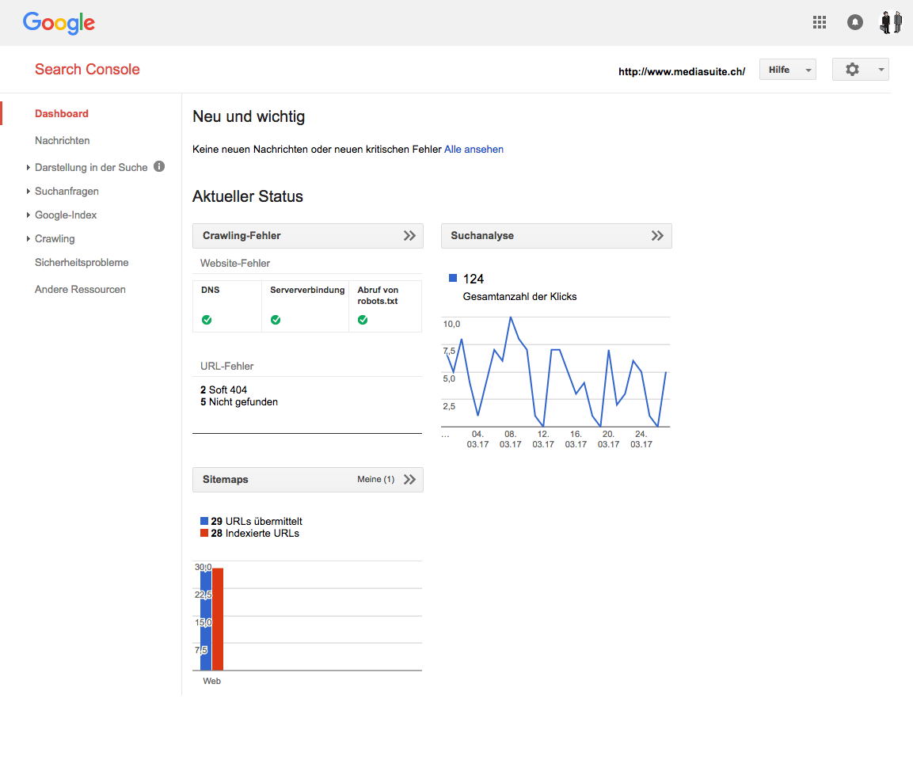This screenshot has height=764, width=913.
Task: Click the 12. 03.17 date label
Action: point(543,439)
